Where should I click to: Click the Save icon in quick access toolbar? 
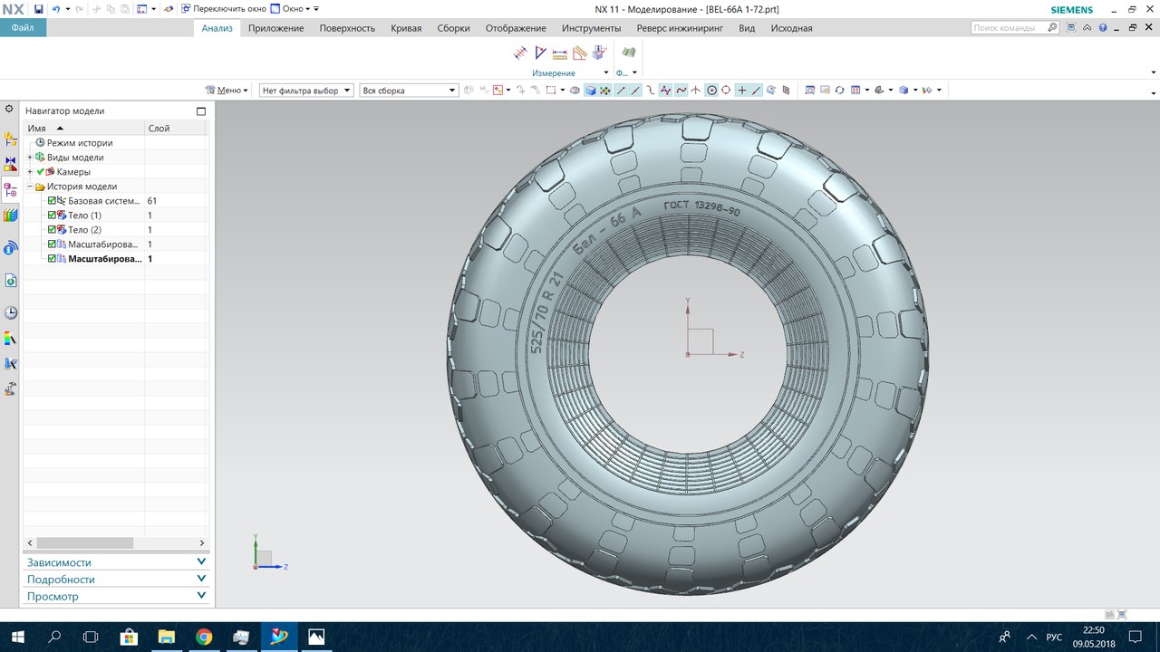tap(39, 8)
